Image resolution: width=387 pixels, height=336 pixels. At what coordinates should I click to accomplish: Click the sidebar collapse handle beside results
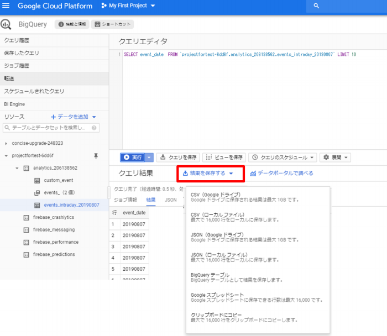point(108,193)
